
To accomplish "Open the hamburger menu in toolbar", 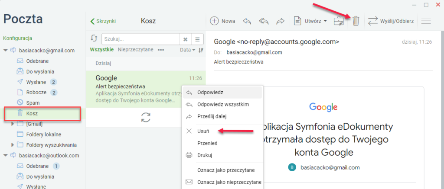I will (x=426, y=21).
